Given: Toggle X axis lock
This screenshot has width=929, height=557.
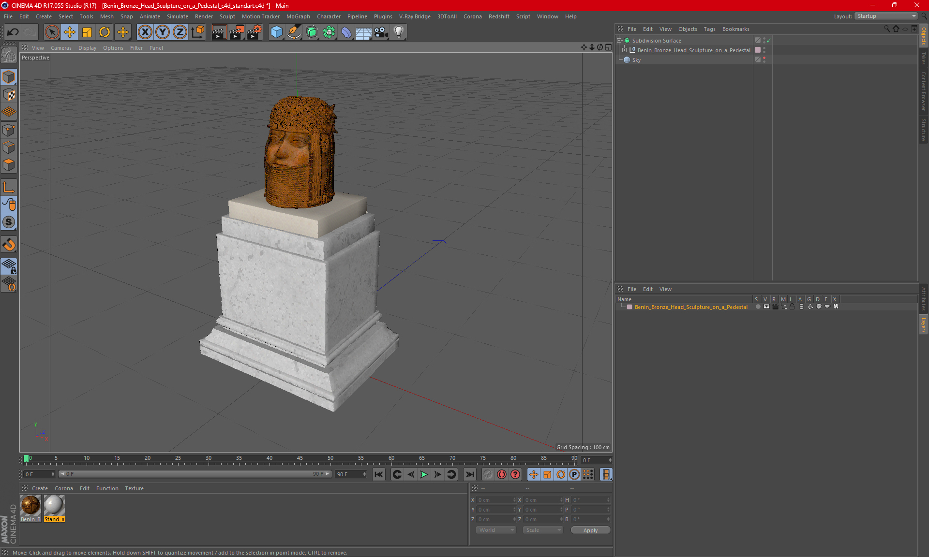Looking at the screenshot, I should click(145, 32).
